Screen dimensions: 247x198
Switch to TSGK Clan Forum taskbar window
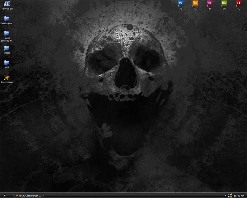(x=29, y=196)
